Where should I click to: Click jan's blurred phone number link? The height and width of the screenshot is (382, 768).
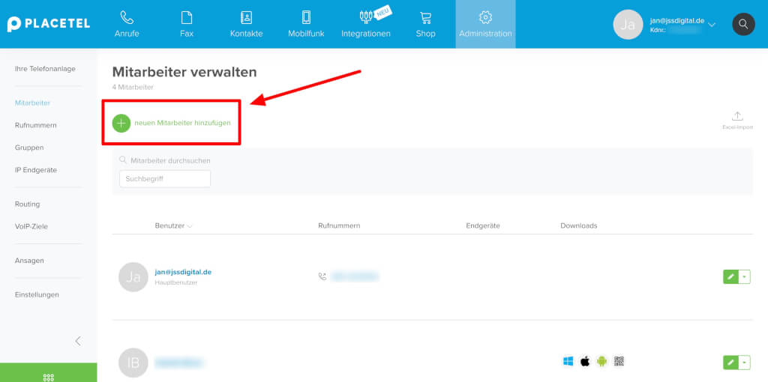click(x=355, y=277)
